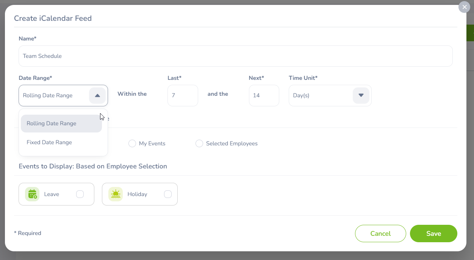The height and width of the screenshot is (260, 474).
Task: Pick Fixed Date Range from the list
Action: (x=49, y=142)
